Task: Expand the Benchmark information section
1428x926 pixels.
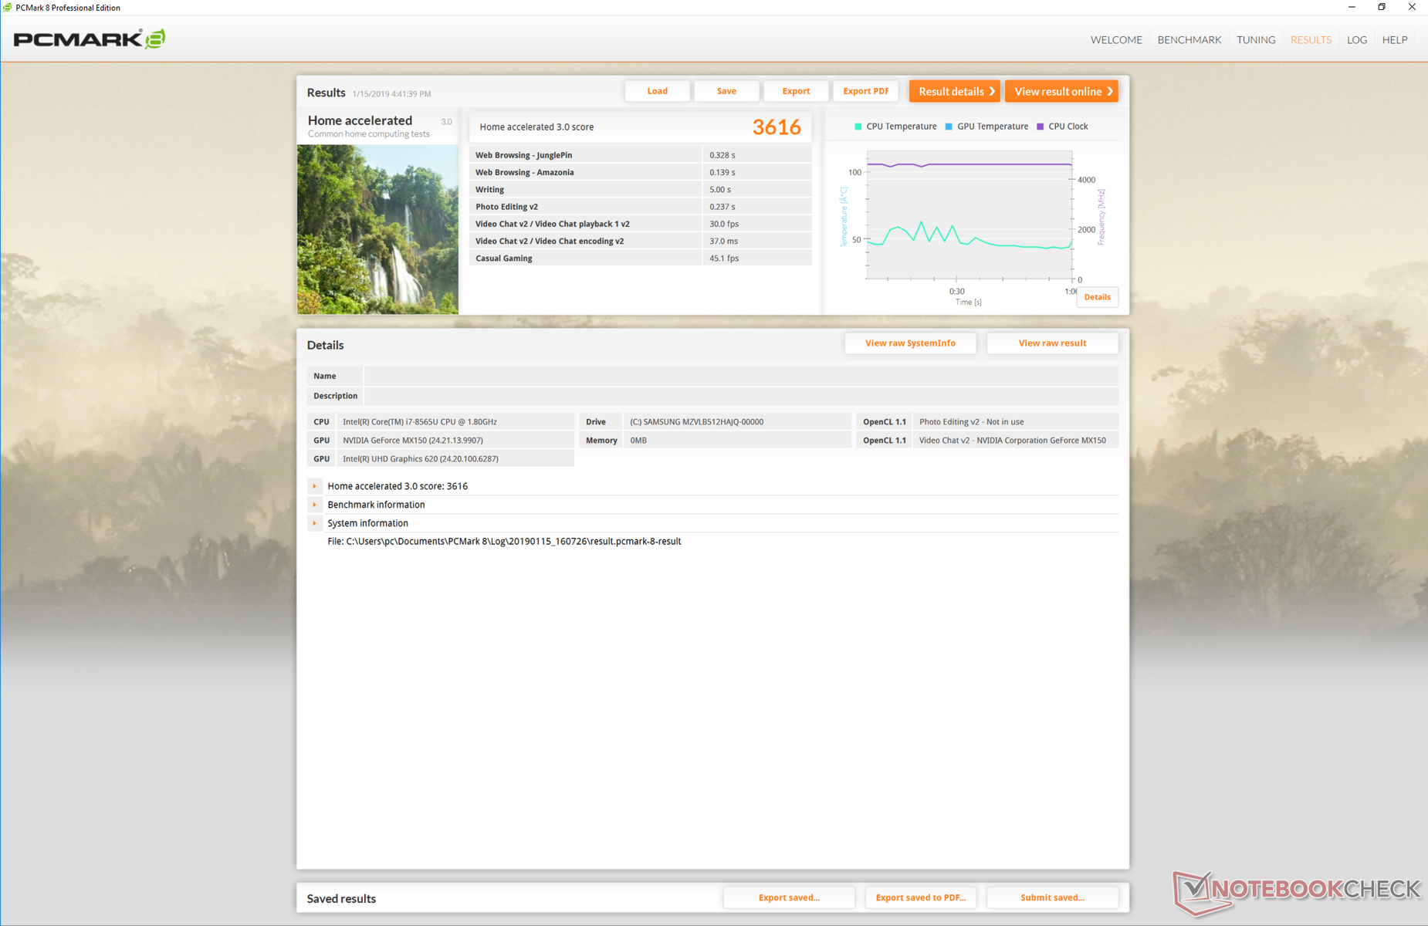Action: pos(314,505)
